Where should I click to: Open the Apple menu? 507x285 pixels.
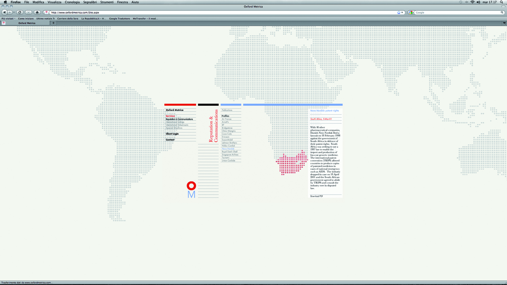[x=5, y=2]
